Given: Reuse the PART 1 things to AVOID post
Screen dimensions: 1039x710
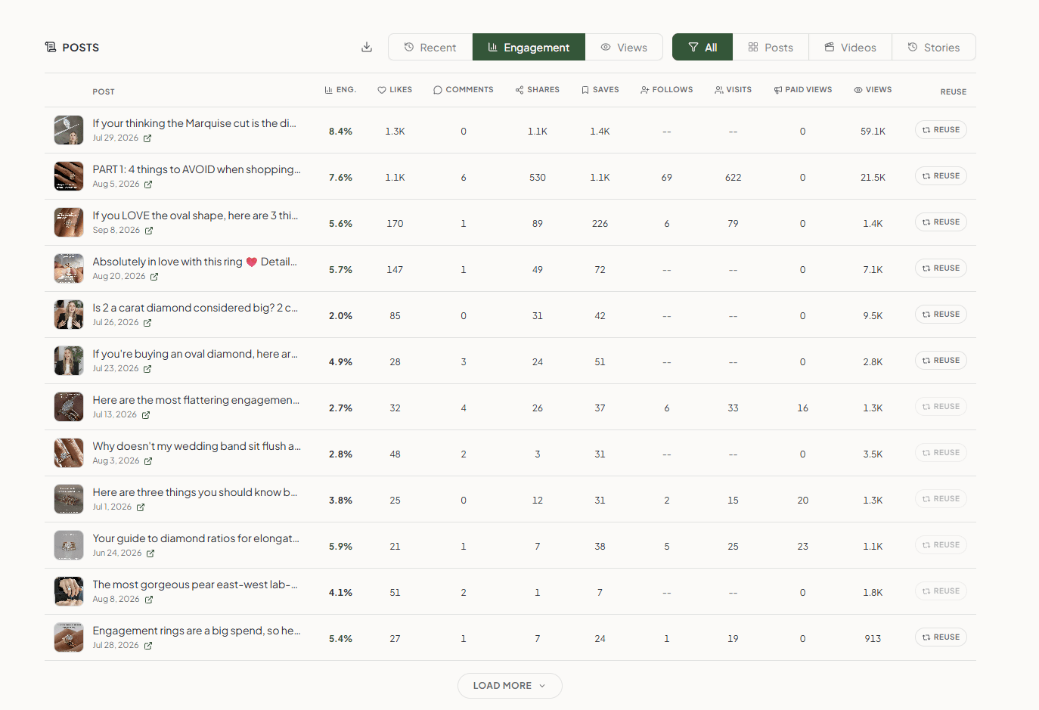Looking at the screenshot, I should pos(941,176).
